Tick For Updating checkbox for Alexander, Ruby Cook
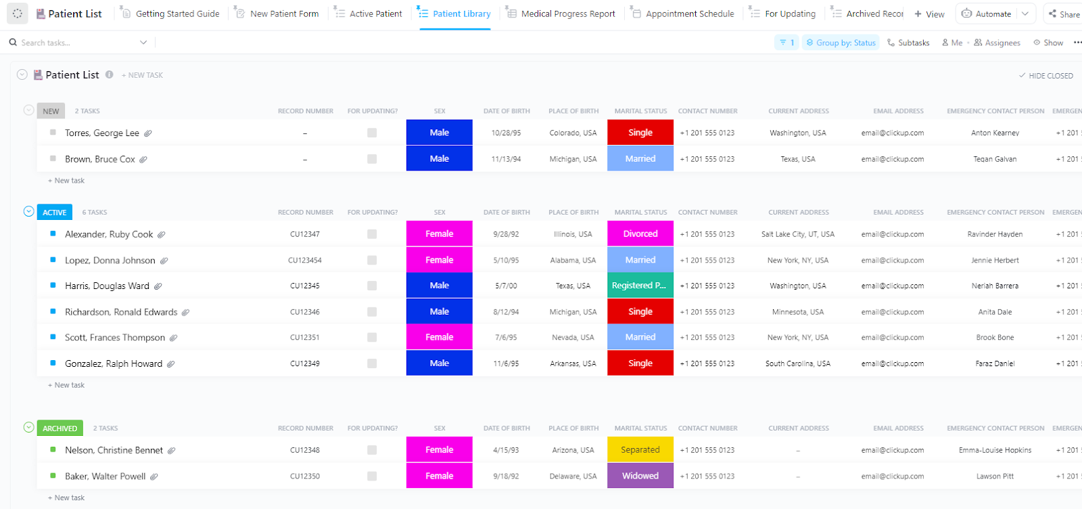Screen dimensions: 1082x509 tap(372, 234)
